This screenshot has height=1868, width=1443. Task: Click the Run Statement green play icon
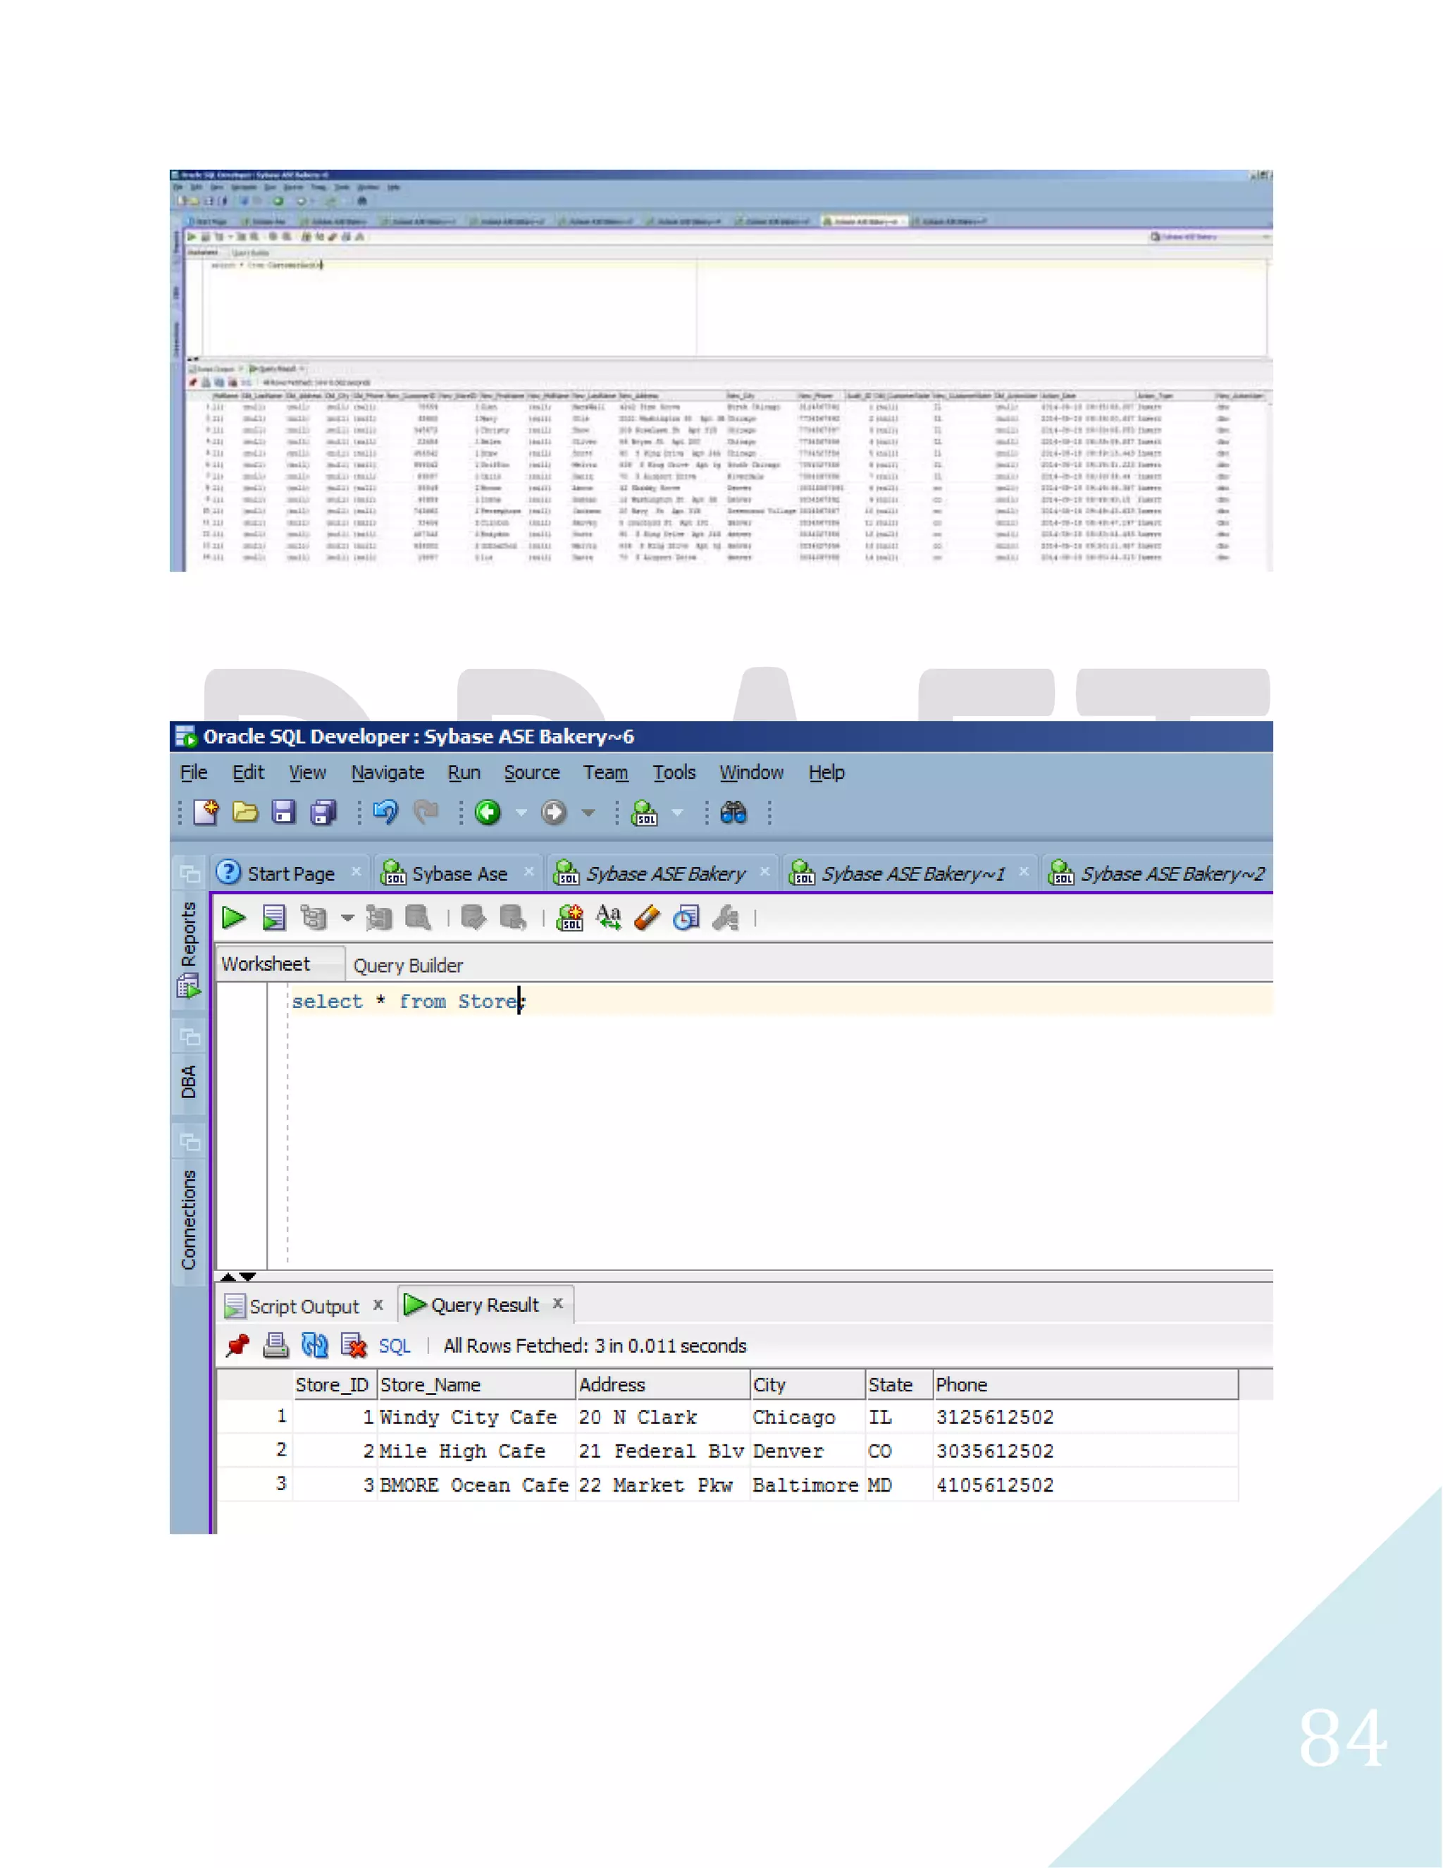[233, 918]
